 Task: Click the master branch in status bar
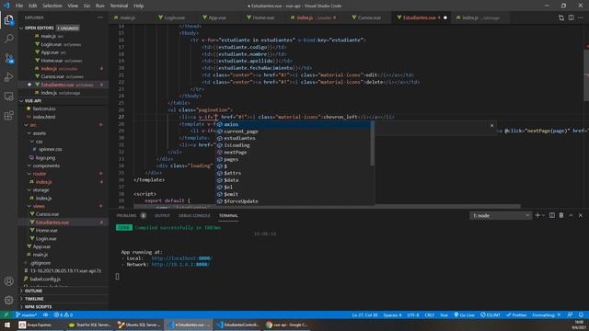click(x=27, y=314)
